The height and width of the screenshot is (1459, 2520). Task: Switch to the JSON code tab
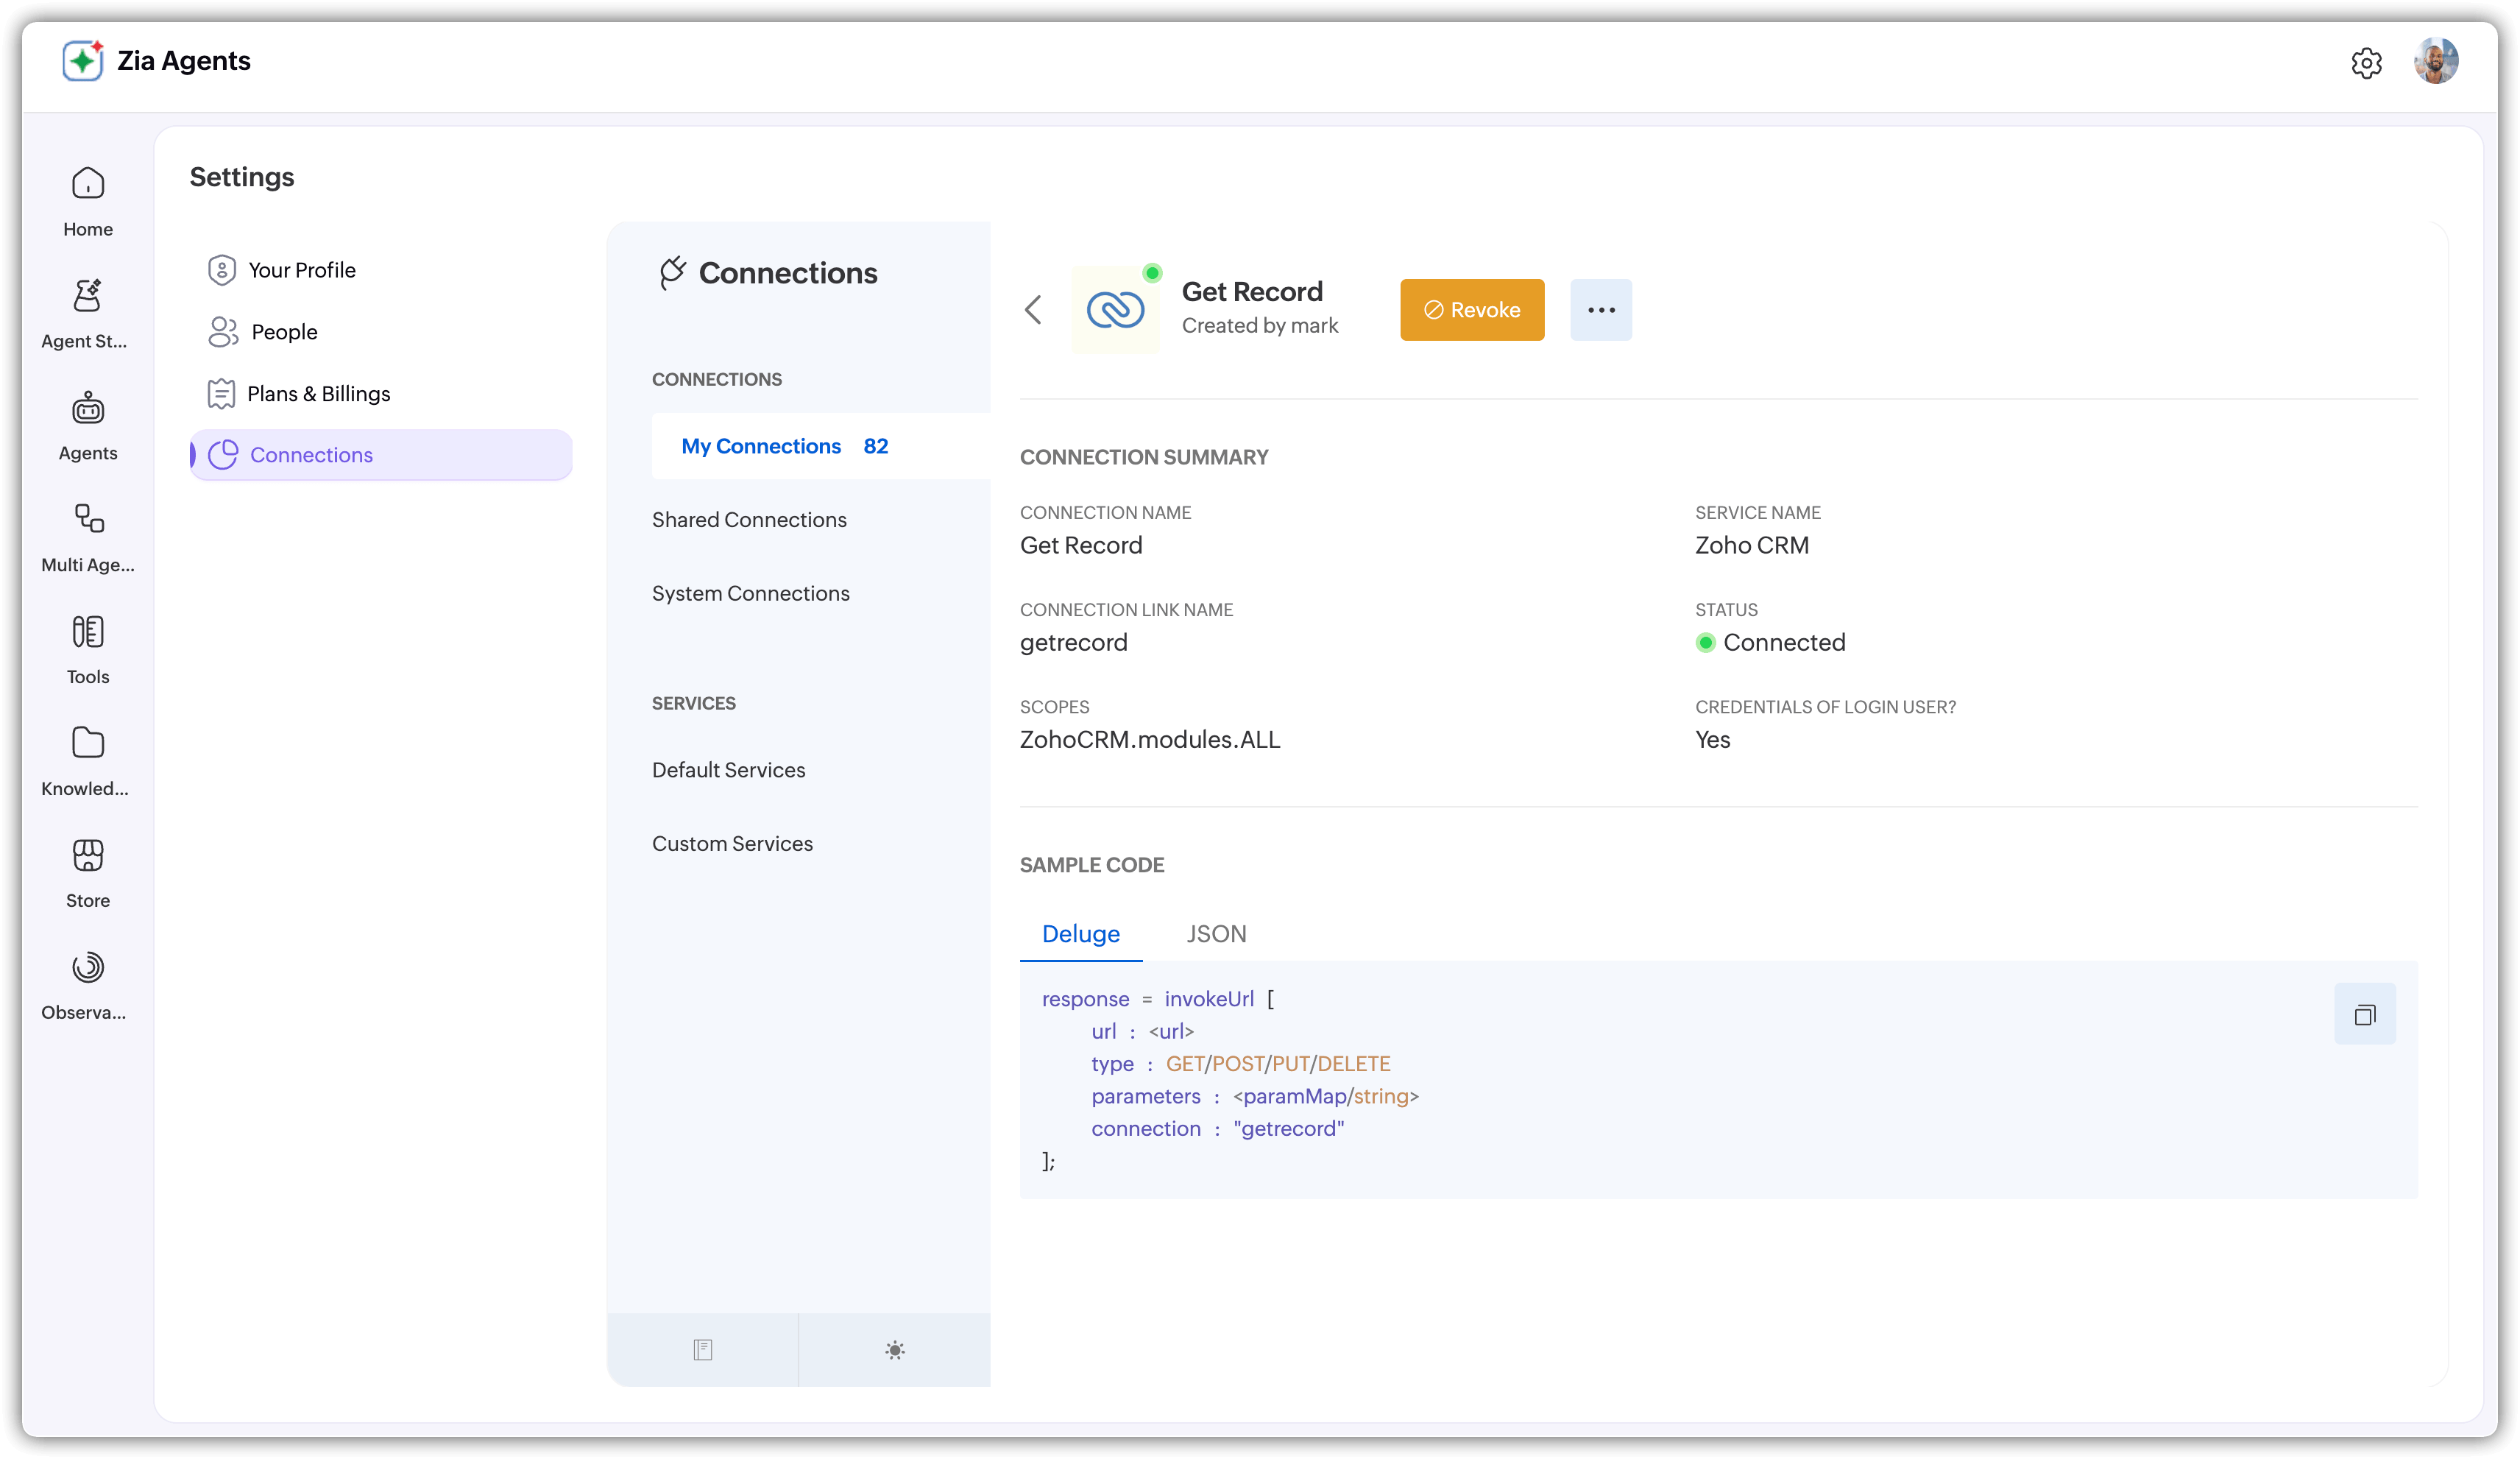[x=1216, y=934]
